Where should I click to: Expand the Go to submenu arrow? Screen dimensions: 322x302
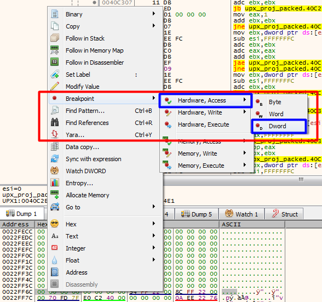(x=153, y=207)
